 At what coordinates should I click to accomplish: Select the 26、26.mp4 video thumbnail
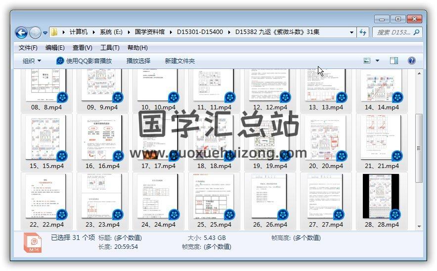(x=270, y=197)
